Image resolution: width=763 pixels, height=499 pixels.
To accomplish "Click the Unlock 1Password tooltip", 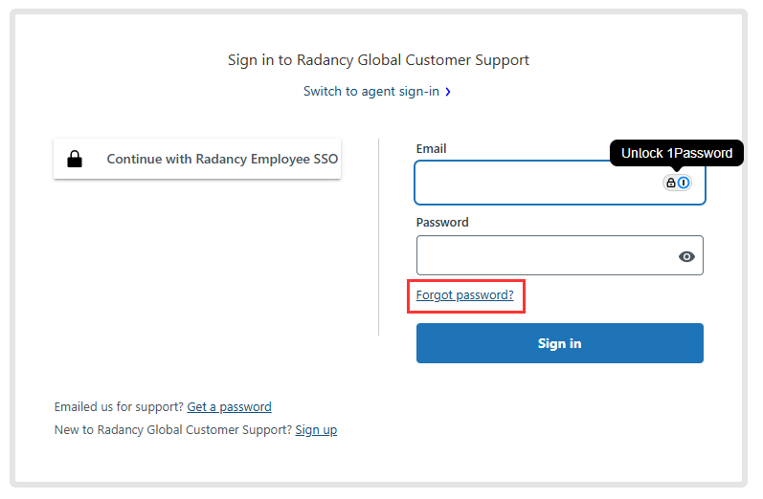I will (x=677, y=153).
